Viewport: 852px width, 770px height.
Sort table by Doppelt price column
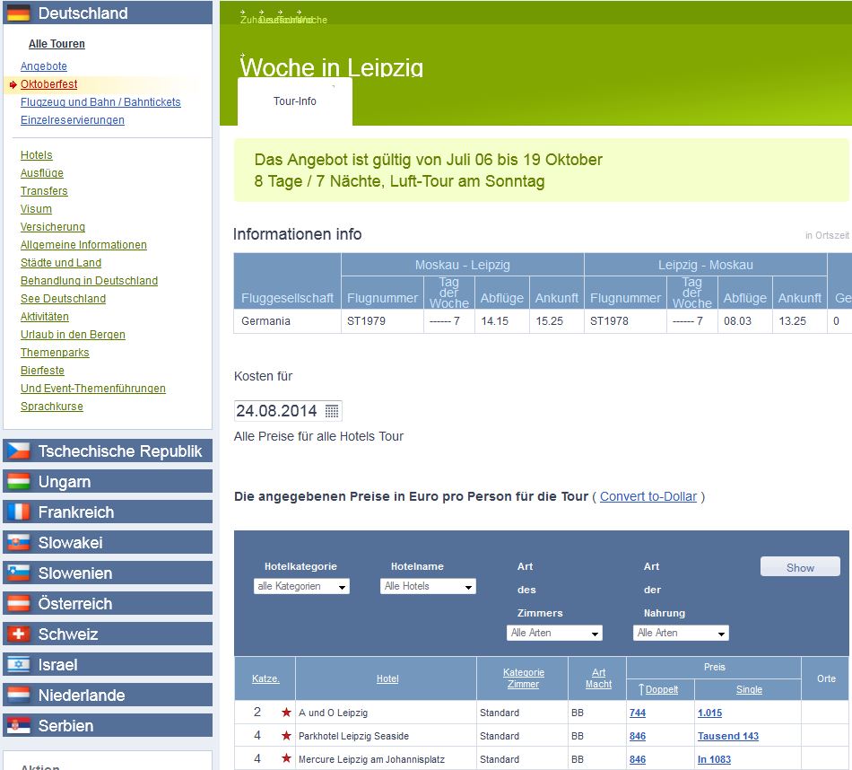662,689
